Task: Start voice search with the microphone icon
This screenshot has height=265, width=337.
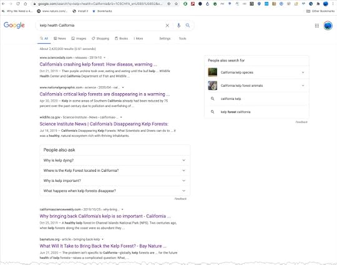Action: (178, 26)
